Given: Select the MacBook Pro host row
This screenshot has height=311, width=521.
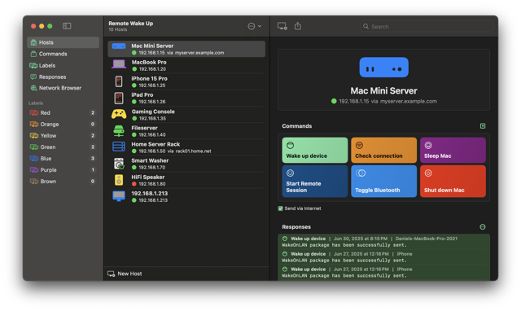Looking at the screenshot, I should pos(186,65).
